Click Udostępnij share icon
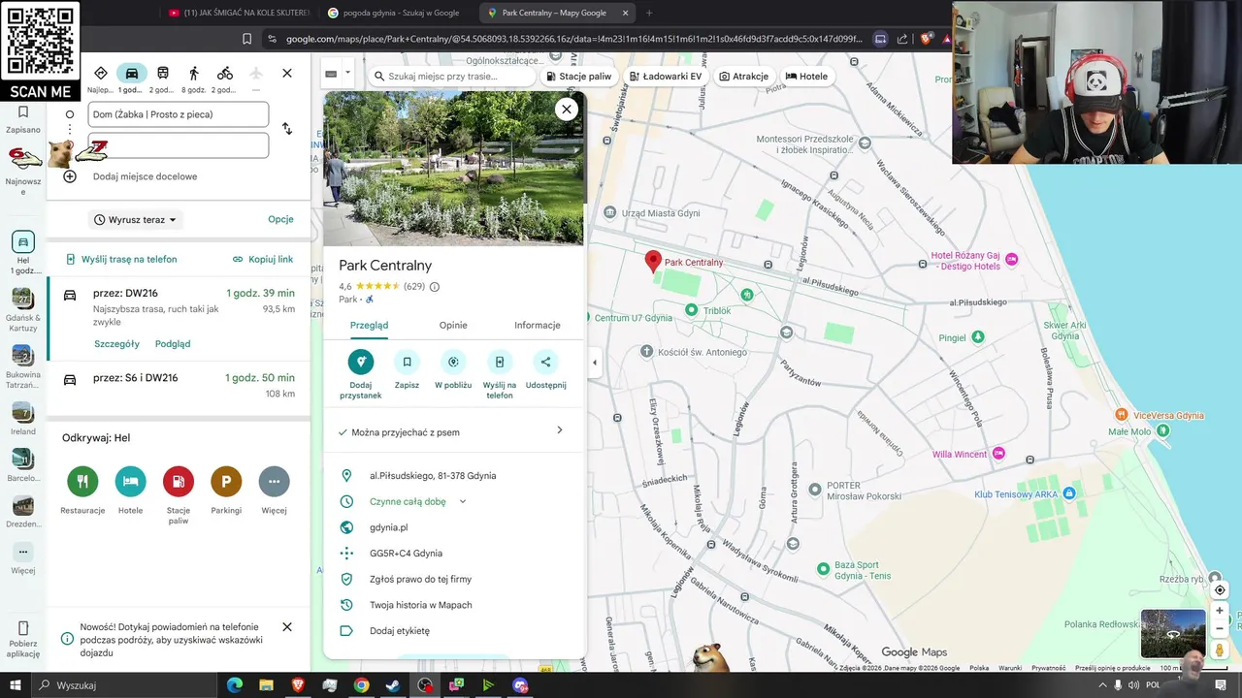 [545, 362]
